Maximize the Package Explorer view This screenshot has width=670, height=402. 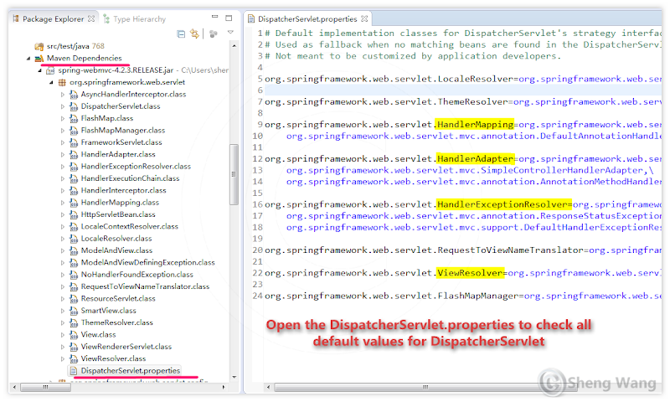point(229,18)
